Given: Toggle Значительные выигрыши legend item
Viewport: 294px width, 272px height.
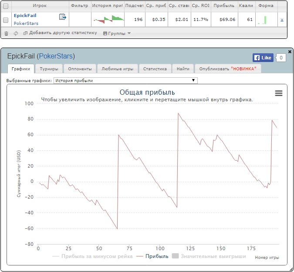Looking at the screenshot, I should 209,256.
